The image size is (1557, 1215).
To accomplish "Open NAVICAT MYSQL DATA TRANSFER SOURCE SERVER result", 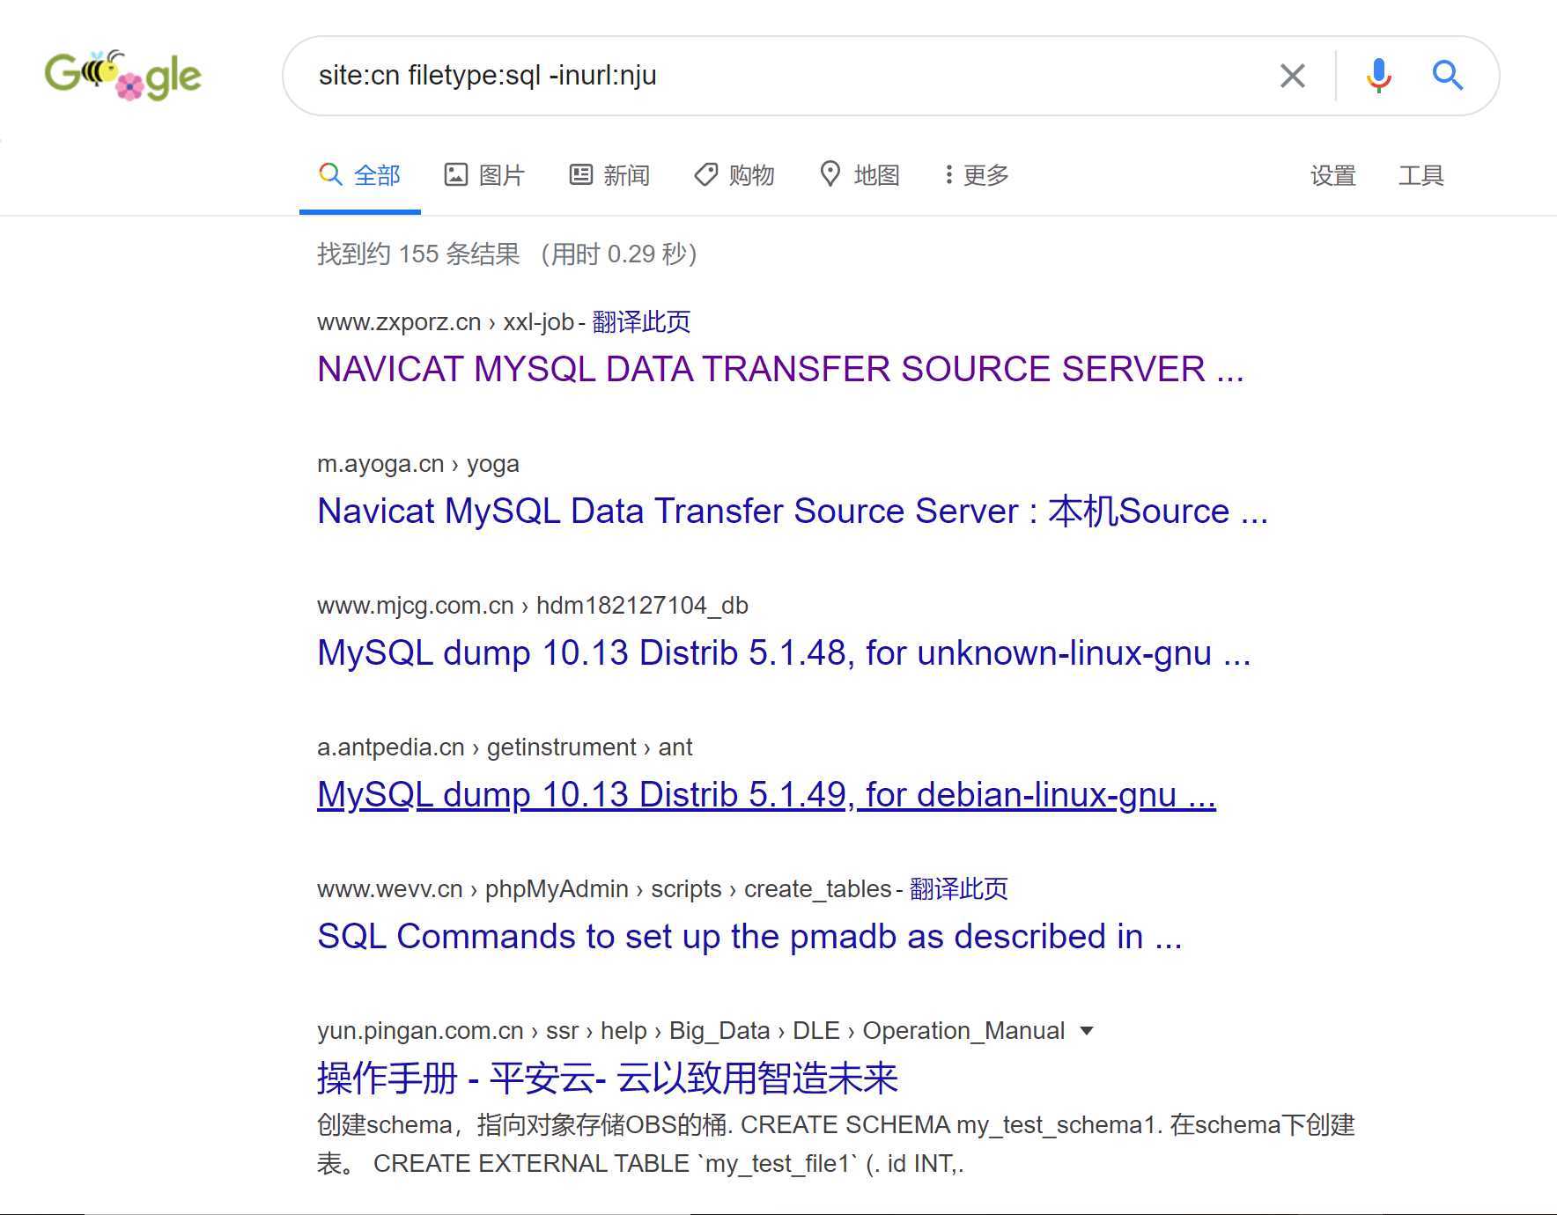I will (780, 369).
